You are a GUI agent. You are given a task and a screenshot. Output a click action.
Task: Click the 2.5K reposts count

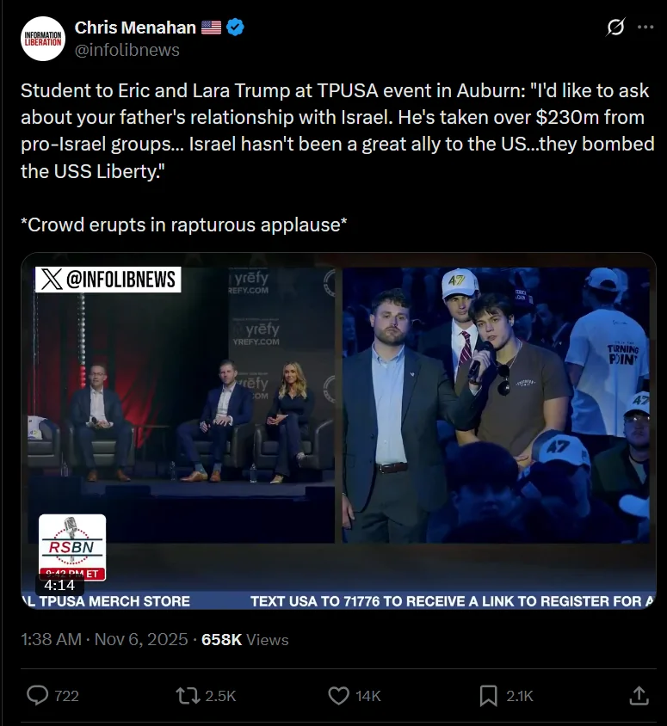[220, 696]
